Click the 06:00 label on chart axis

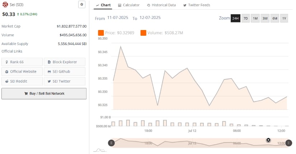pos(237,131)
